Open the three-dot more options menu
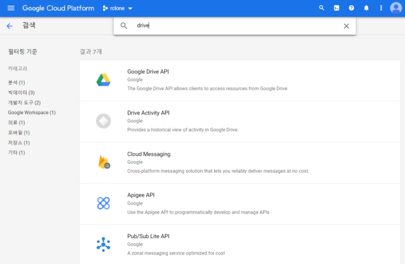This screenshot has width=405, height=264. [x=381, y=8]
